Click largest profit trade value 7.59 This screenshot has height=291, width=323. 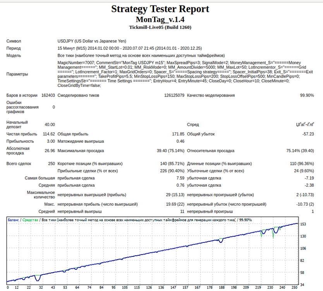point(180,178)
